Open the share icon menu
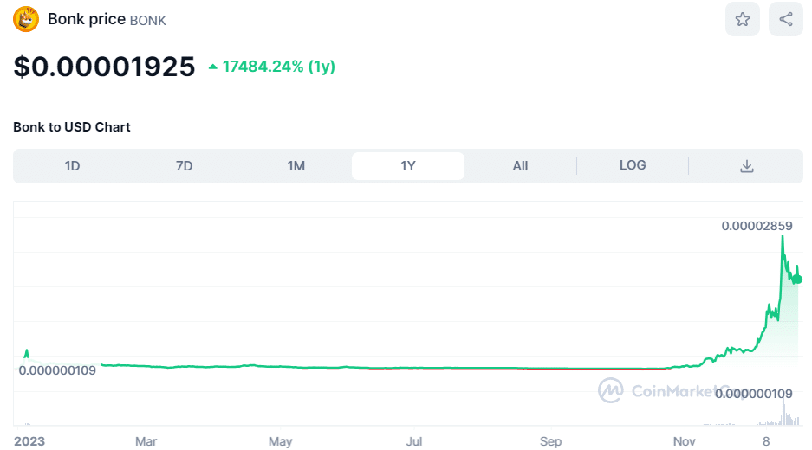Viewport: 812px width, 450px height. (785, 19)
